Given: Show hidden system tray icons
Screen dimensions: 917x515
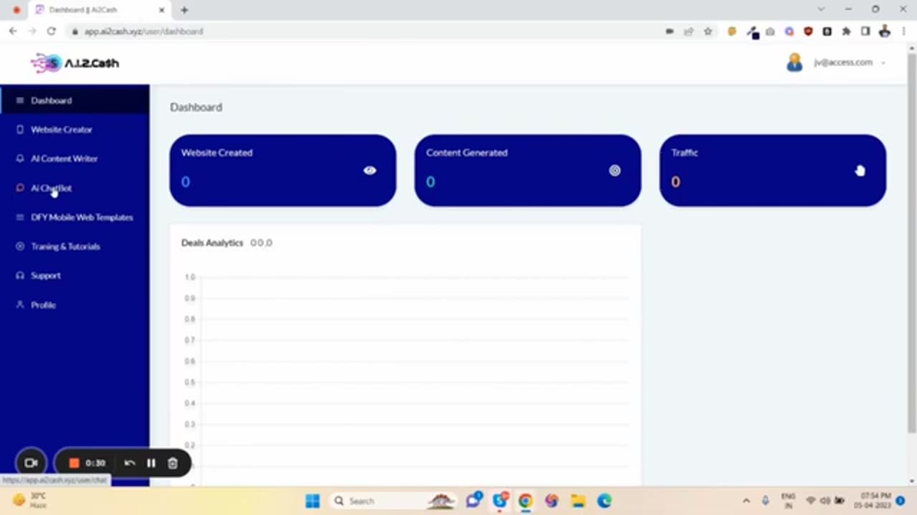Looking at the screenshot, I should [x=746, y=501].
